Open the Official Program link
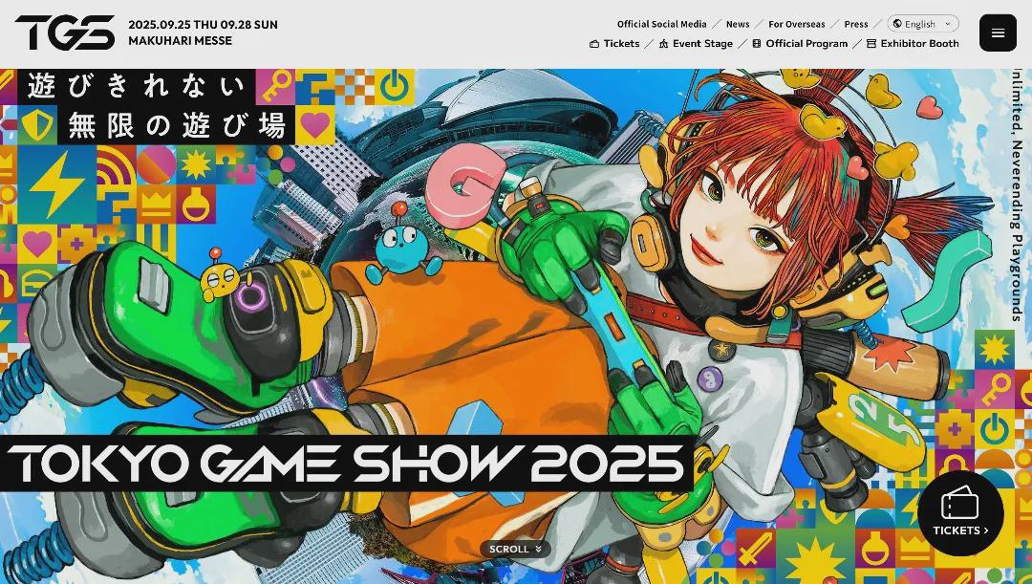1032x584 pixels. pyautogui.click(x=806, y=44)
